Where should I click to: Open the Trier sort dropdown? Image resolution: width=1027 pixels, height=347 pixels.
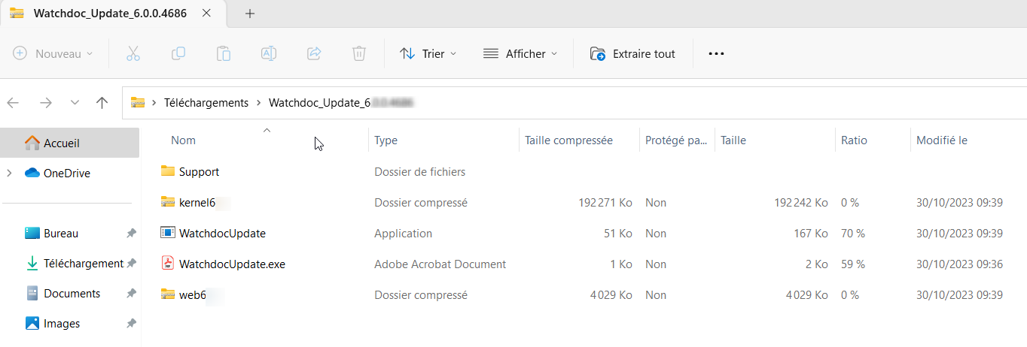coord(428,53)
